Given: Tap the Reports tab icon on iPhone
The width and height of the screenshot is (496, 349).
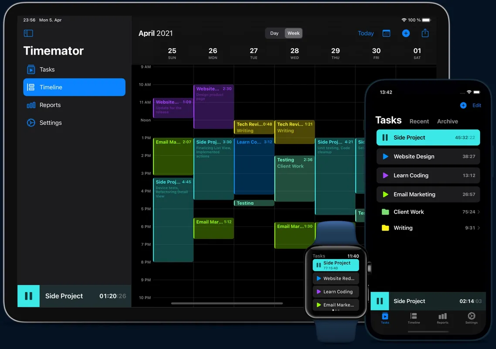Looking at the screenshot, I should [442, 318].
